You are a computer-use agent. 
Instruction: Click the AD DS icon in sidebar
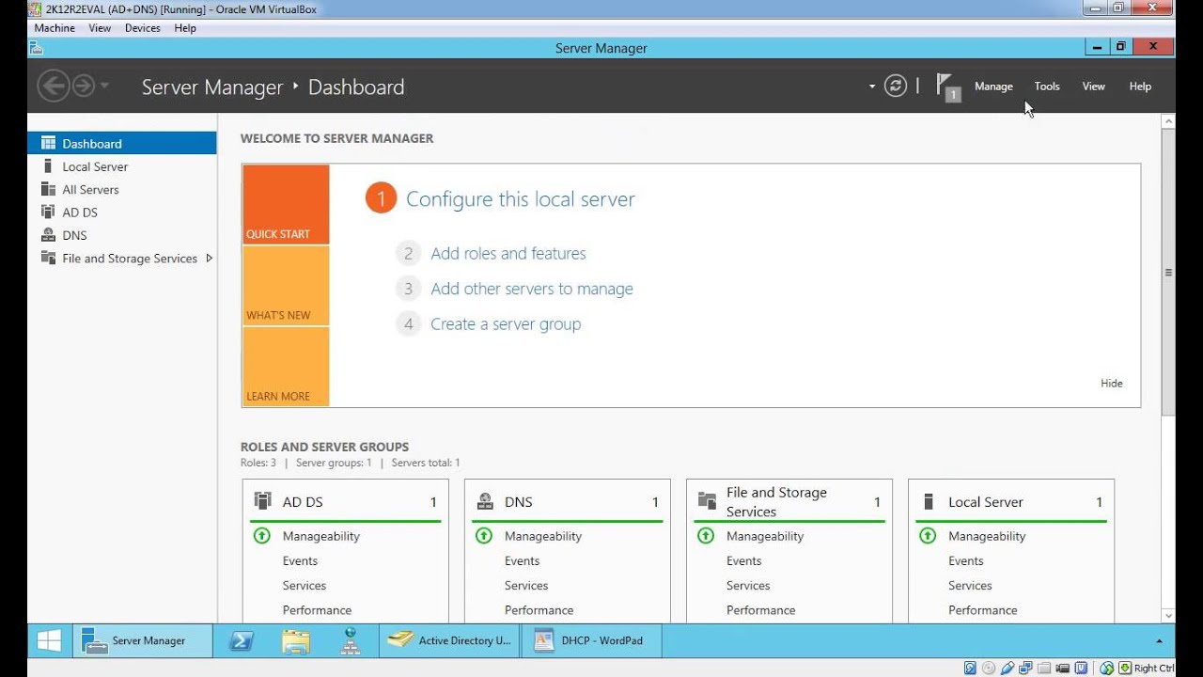tap(48, 213)
